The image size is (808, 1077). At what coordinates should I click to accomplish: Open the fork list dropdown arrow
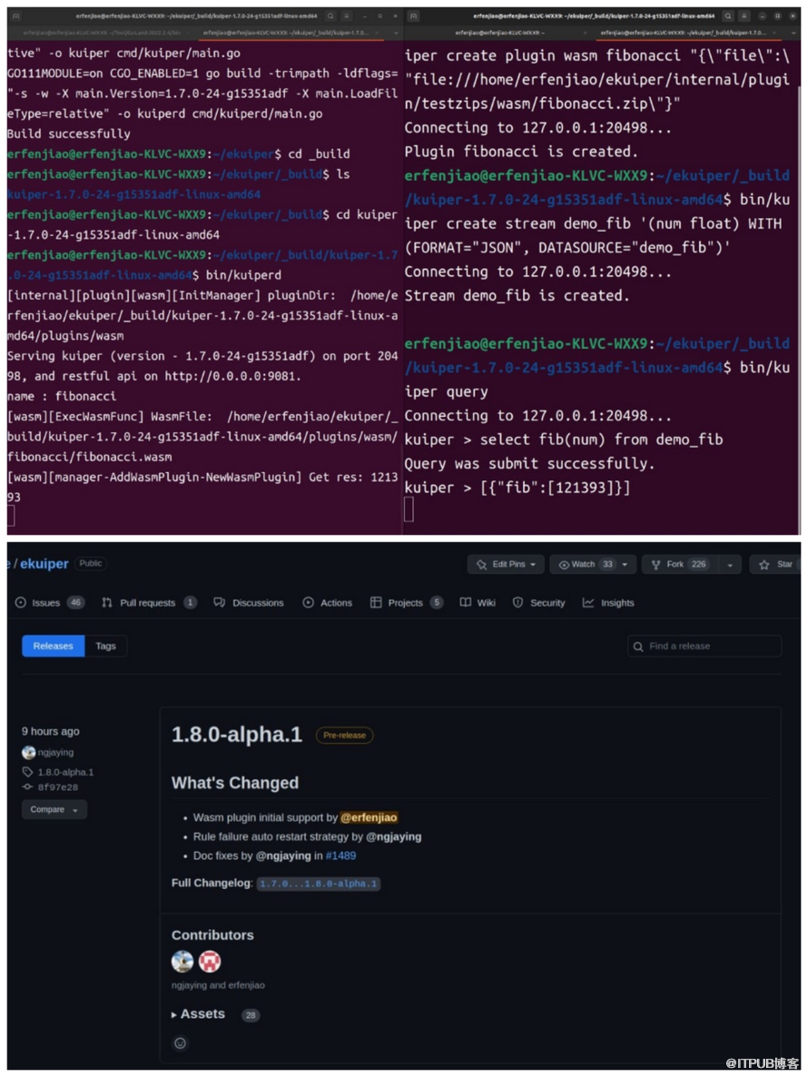729,565
